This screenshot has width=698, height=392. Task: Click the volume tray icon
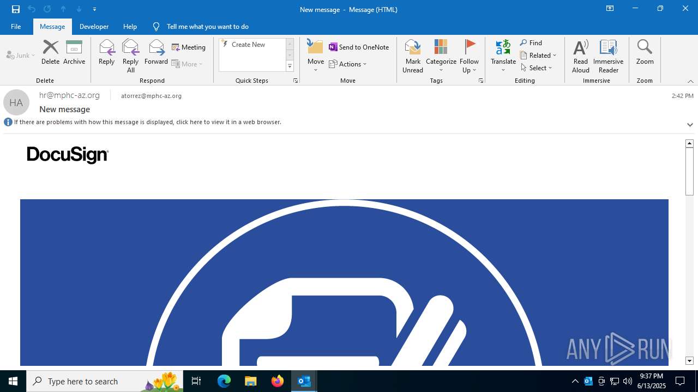[x=628, y=381]
